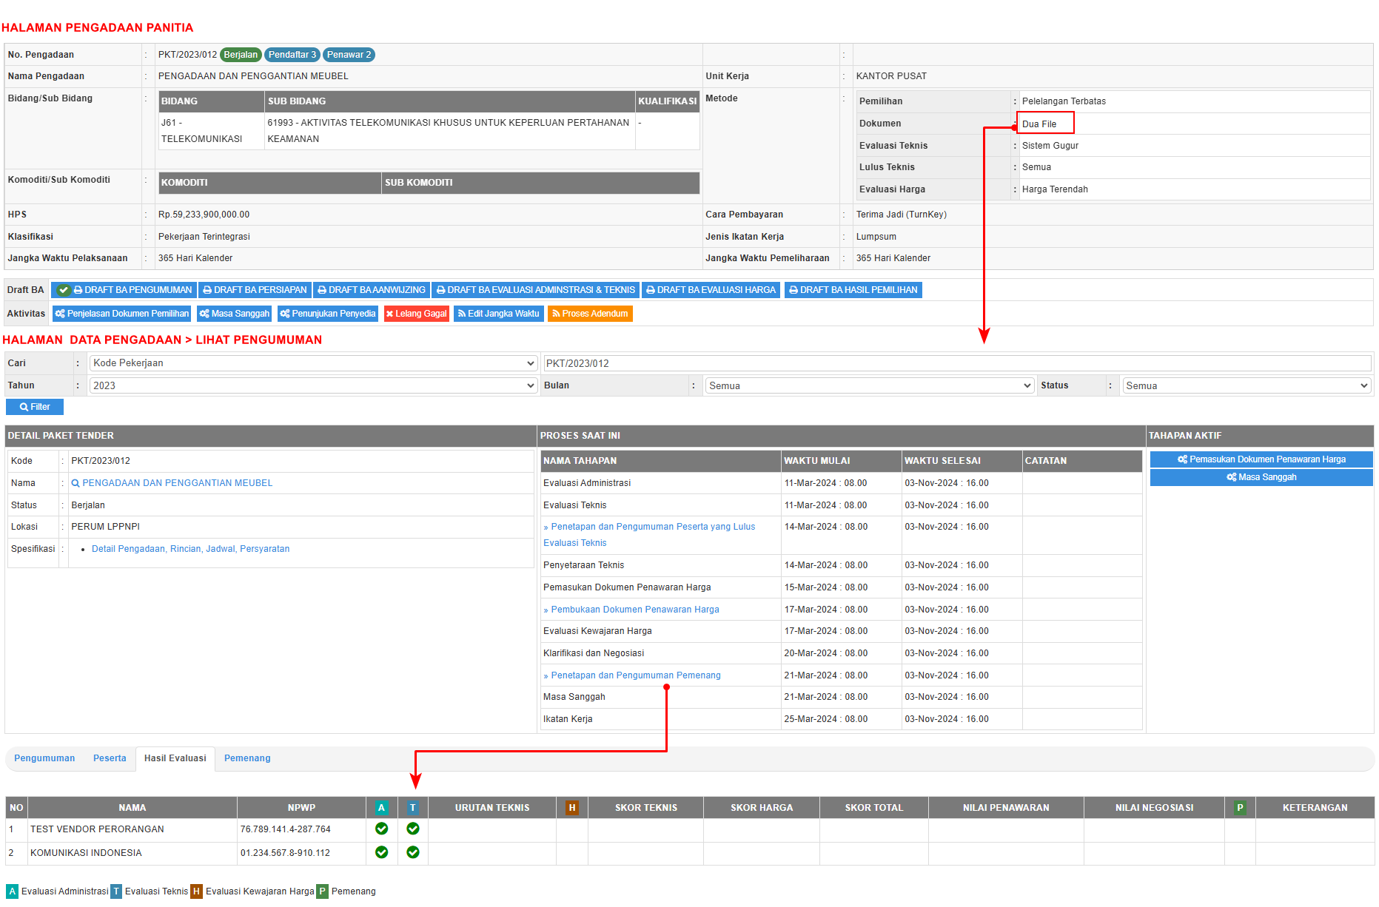
Task: Open Penetapan dan Pengumuman Pemenang link
Action: pyautogui.click(x=635, y=675)
